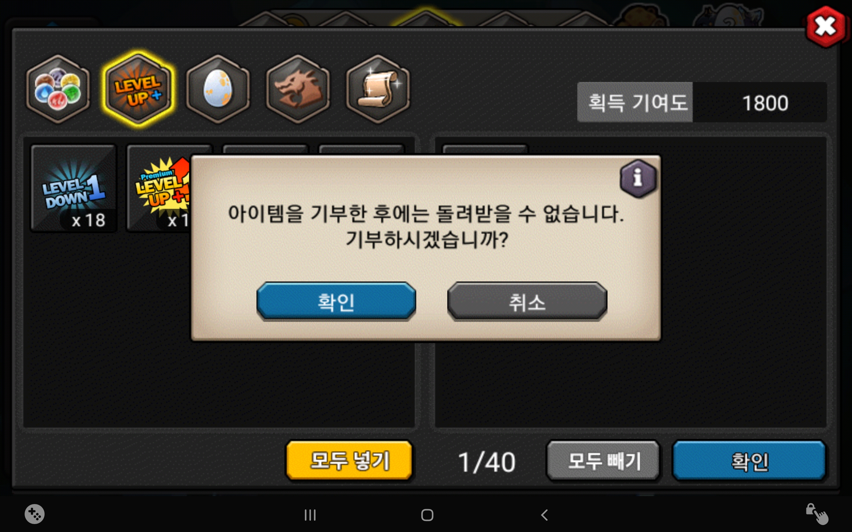Click the yellow 모두 넣기 button
Screen dimensions: 852x532
pyautogui.click(x=349, y=461)
